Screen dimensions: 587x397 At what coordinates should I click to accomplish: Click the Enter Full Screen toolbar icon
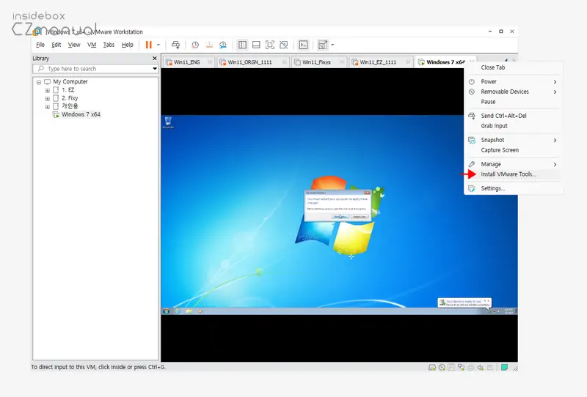click(270, 45)
